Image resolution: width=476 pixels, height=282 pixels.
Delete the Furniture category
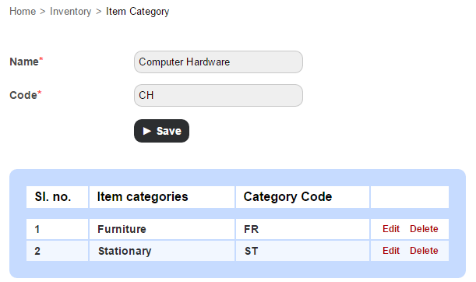pos(424,228)
